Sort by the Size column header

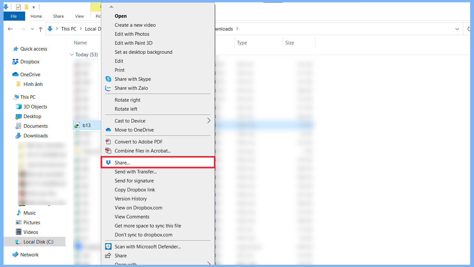[290, 42]
